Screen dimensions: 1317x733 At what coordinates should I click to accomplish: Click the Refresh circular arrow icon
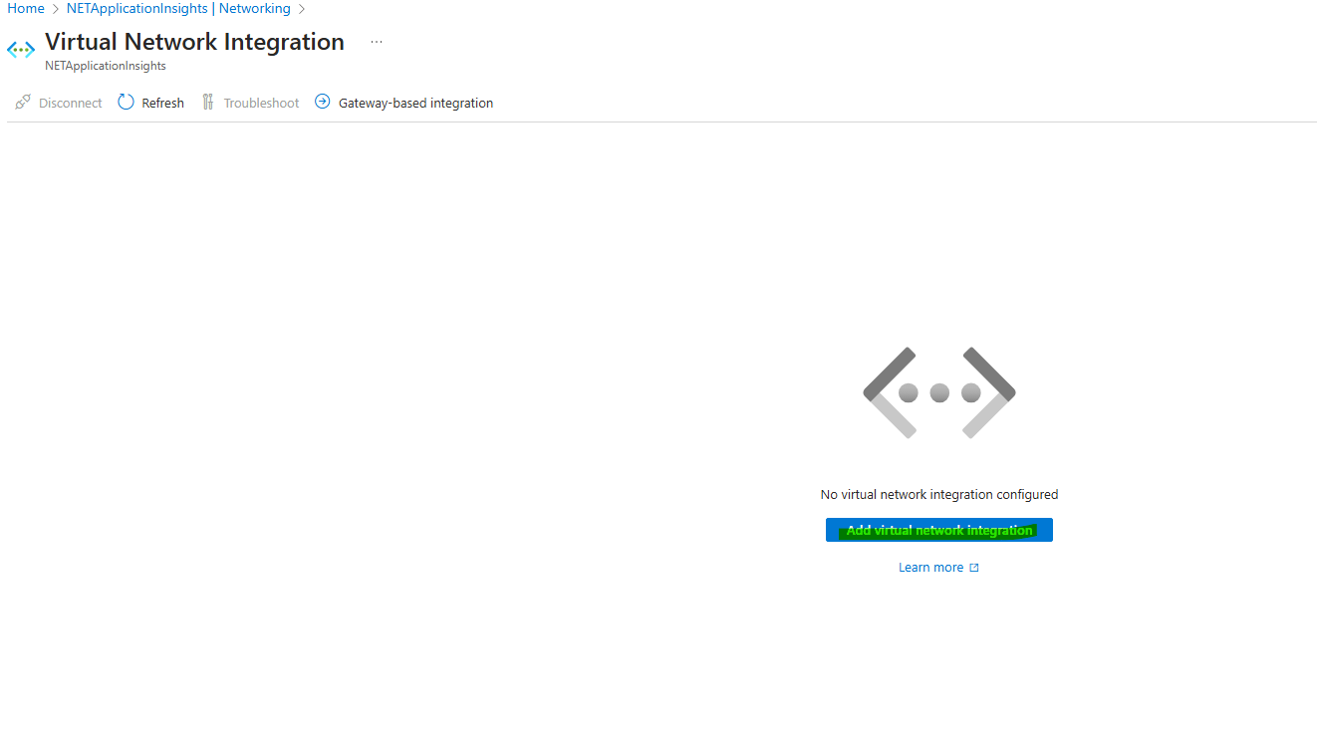click(x=126, y=102)
